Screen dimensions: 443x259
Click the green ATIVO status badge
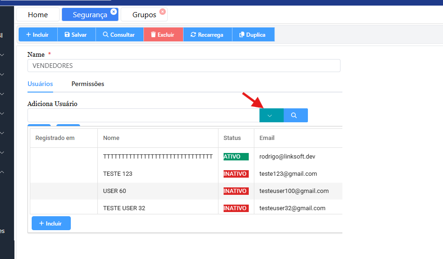(236, 157)
